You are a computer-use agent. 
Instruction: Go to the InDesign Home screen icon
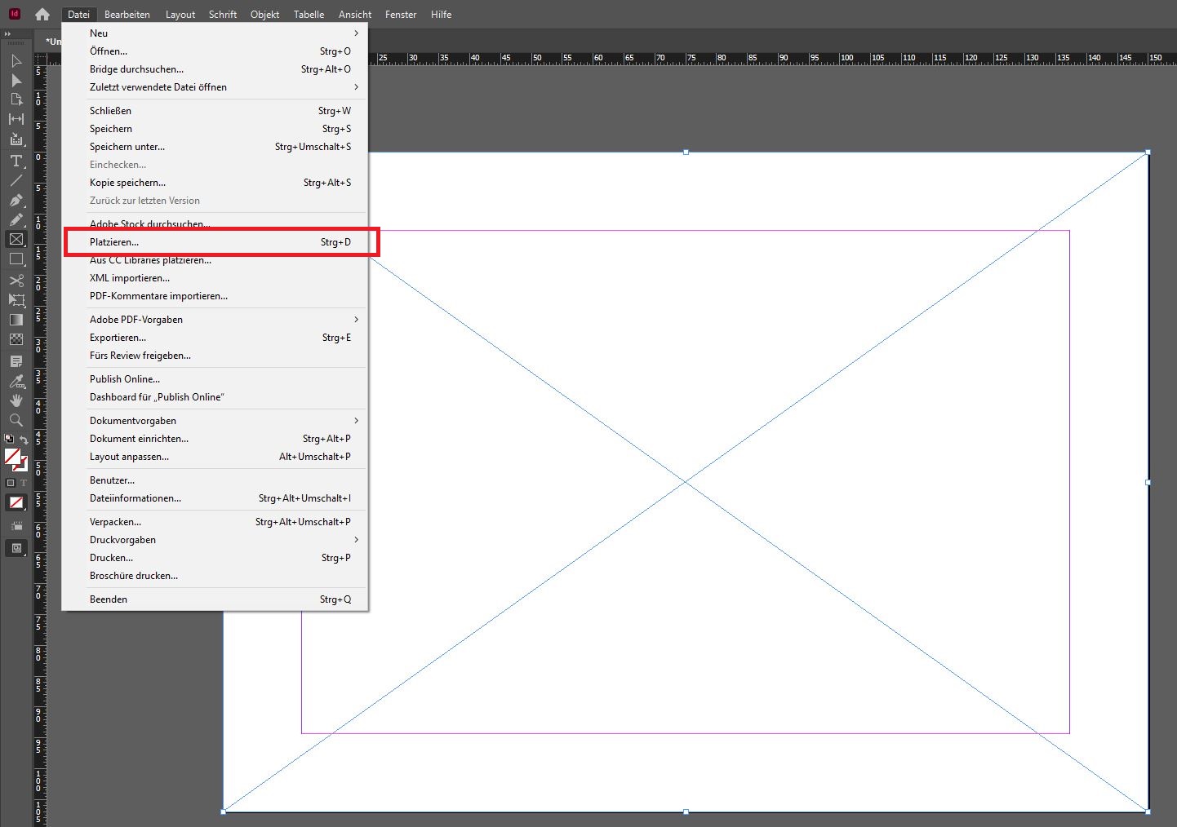42,15
